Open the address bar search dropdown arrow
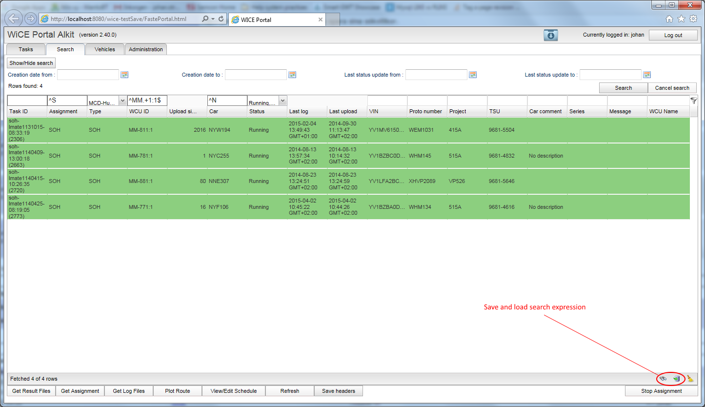The height and width of the screenshot is (407, 705). (213, 19)
